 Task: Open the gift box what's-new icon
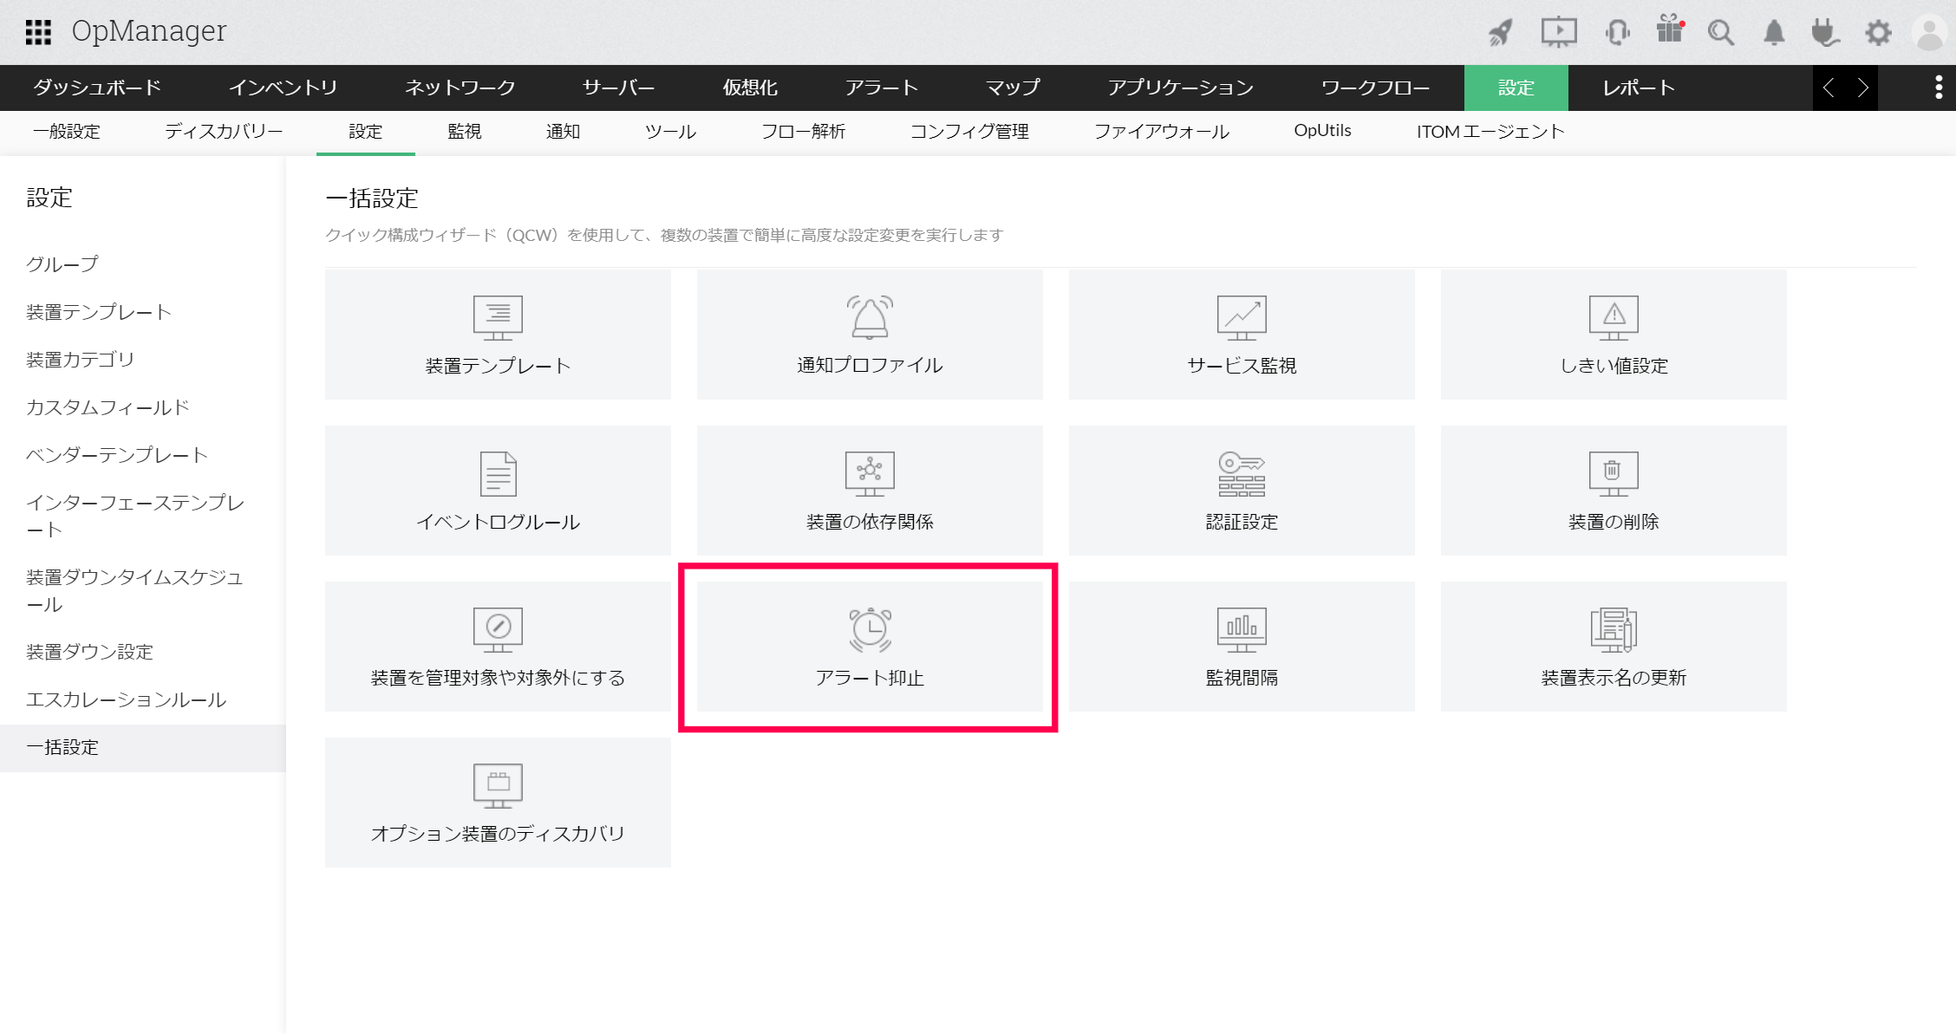pyautogui.click(x=1669, y=30)
